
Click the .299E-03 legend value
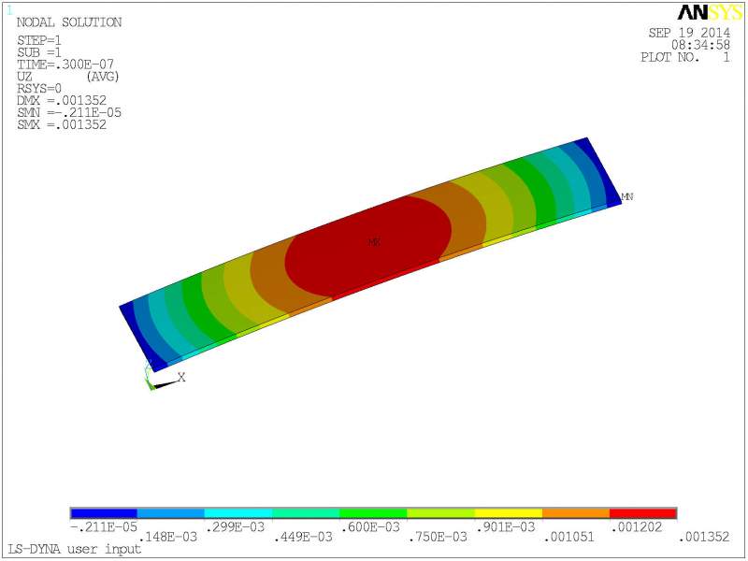pyautogui.click(x=235, y=527)
